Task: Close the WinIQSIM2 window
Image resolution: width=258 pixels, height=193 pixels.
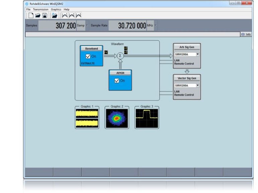Action: [247, 3]
